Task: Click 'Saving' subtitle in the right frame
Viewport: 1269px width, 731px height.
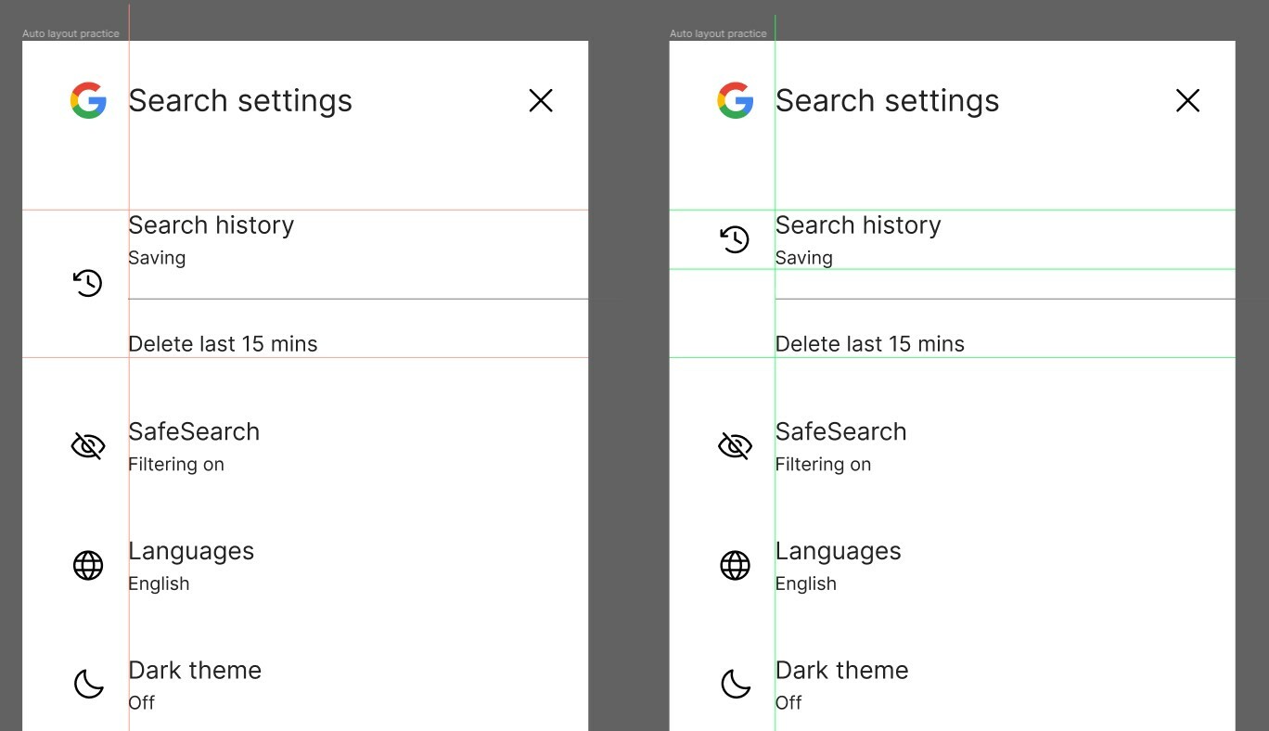Action: point(804,259)
